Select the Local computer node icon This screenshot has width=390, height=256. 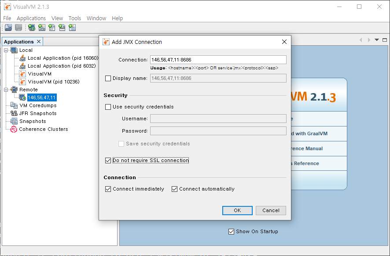point(14,50)
